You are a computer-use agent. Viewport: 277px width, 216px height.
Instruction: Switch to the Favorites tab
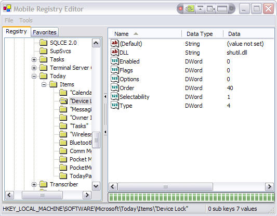coord(45,32)
